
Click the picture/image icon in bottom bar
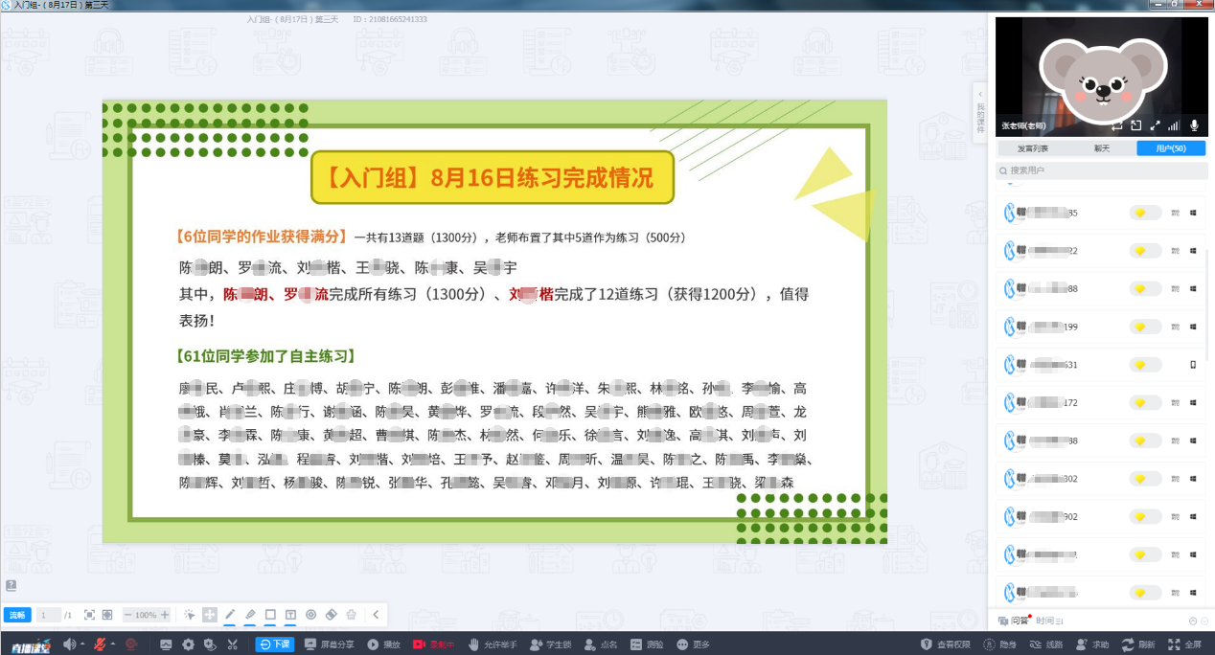pyautogui.click(x=166, y=644)
